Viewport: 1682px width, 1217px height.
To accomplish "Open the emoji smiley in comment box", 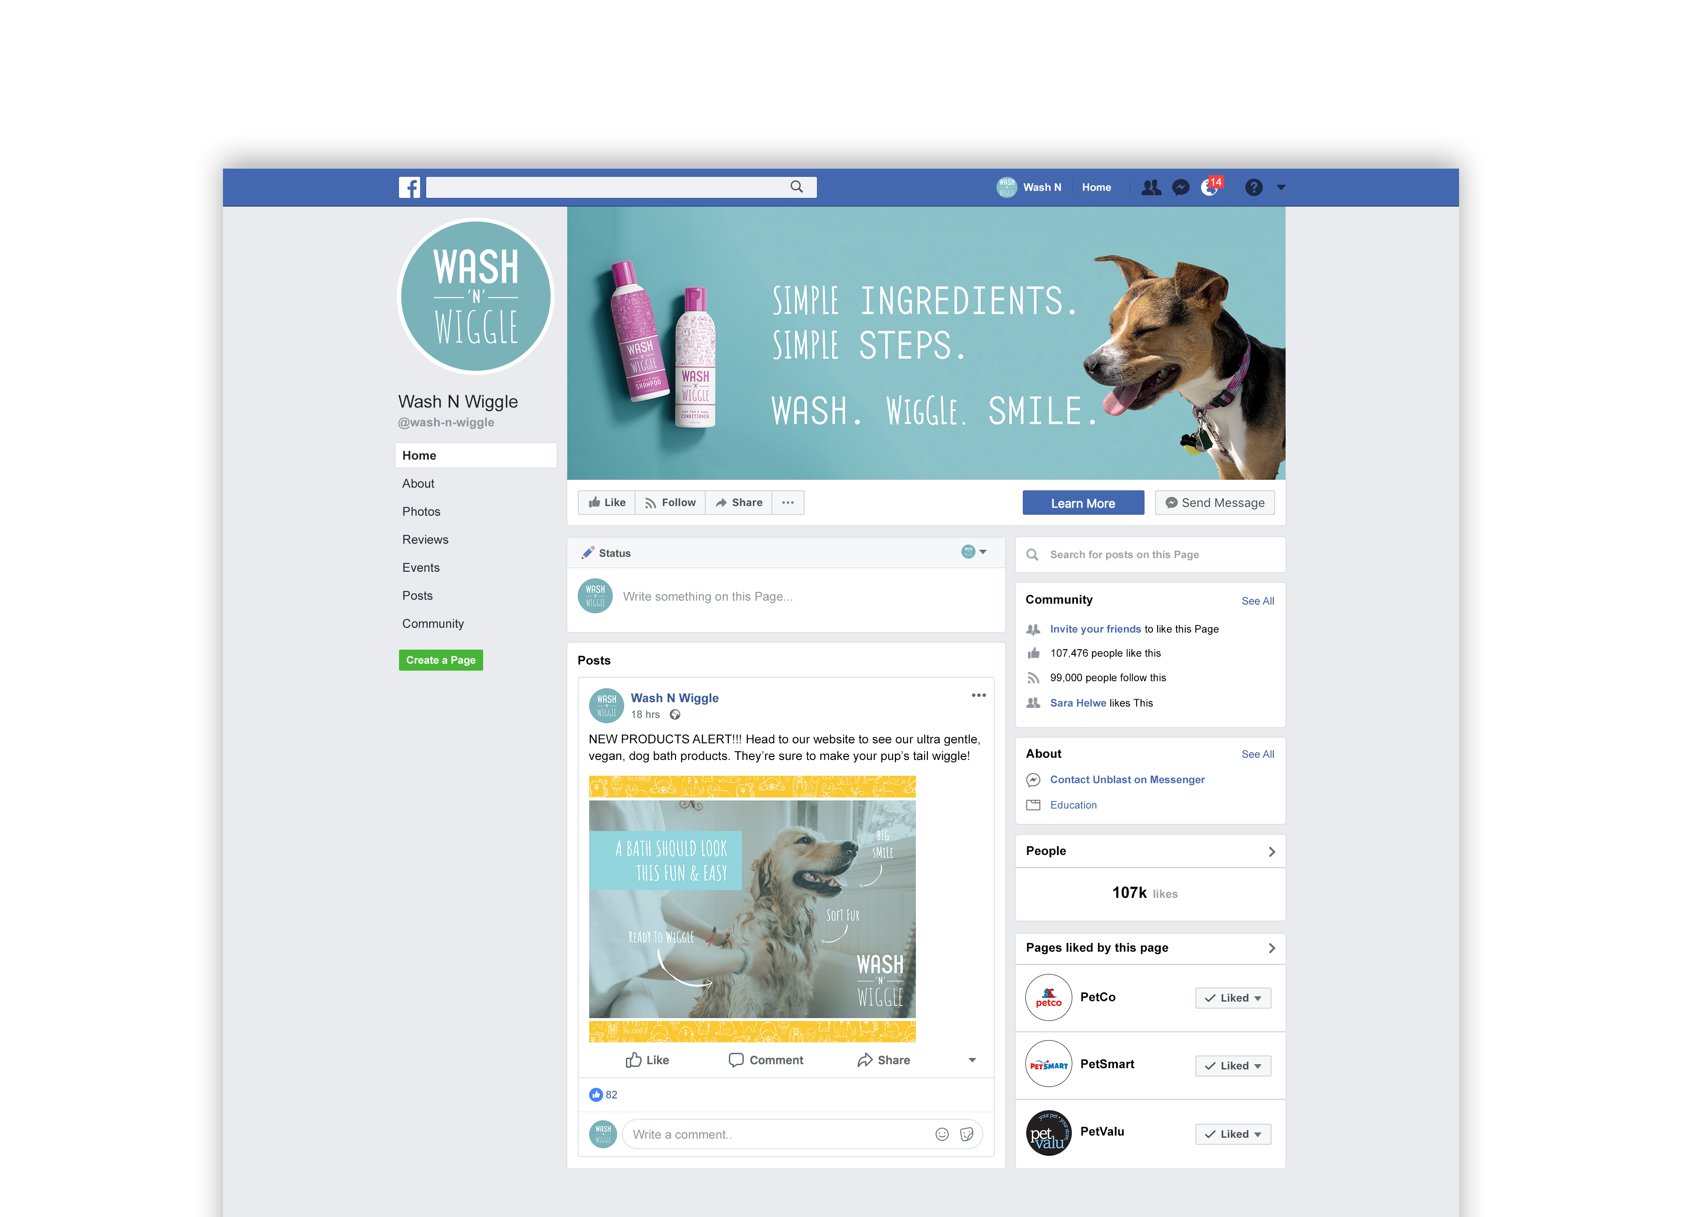I will (x=942, y=1135).
